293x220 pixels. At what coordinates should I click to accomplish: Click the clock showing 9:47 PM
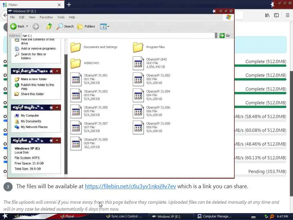point(282,217)
